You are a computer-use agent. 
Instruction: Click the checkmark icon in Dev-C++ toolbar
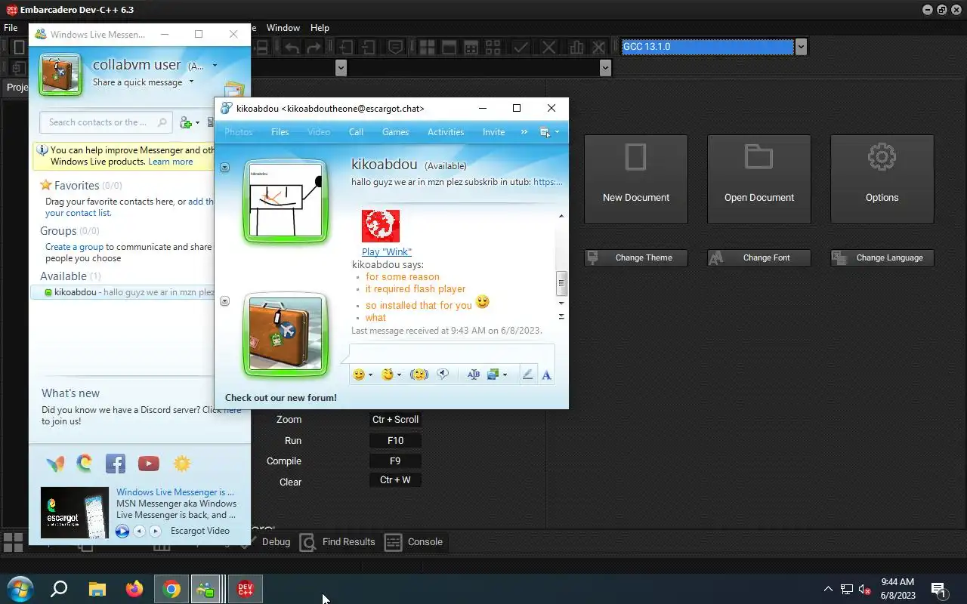pos(521,47)
